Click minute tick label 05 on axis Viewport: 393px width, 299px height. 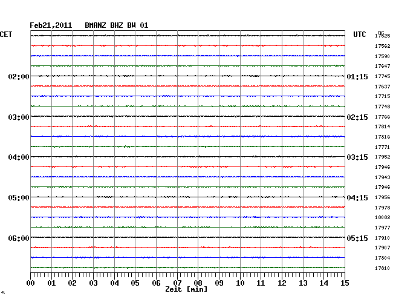(x=135, y=283)
